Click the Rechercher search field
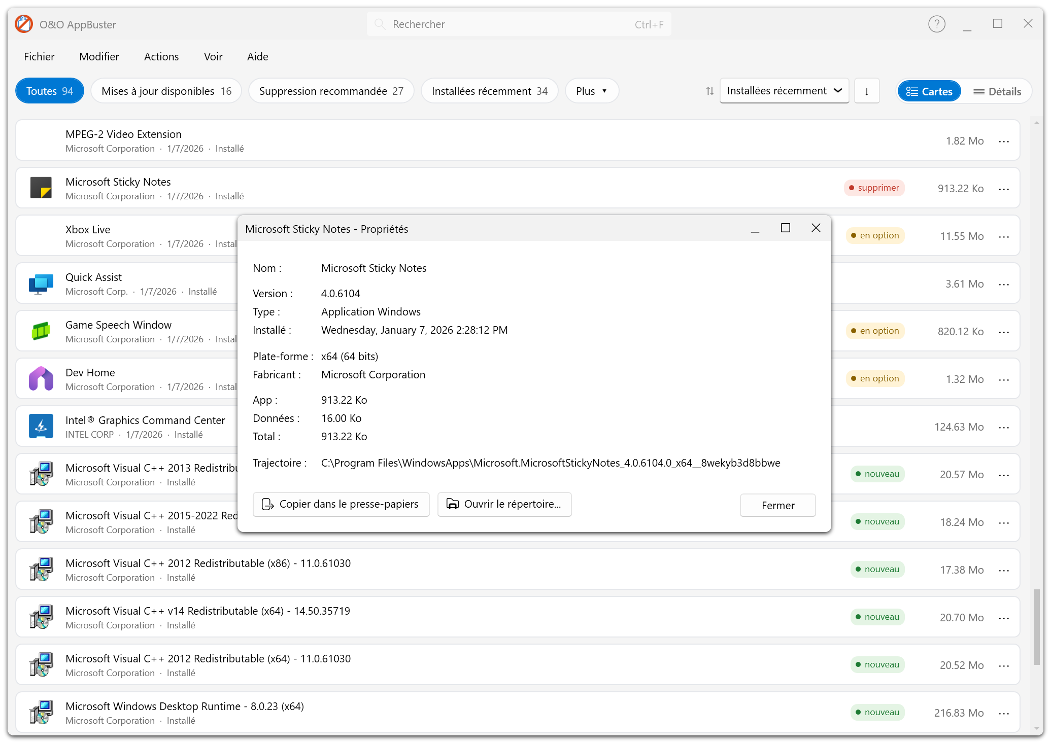The height and width of the screenshot is (743, 1051). 519,24
